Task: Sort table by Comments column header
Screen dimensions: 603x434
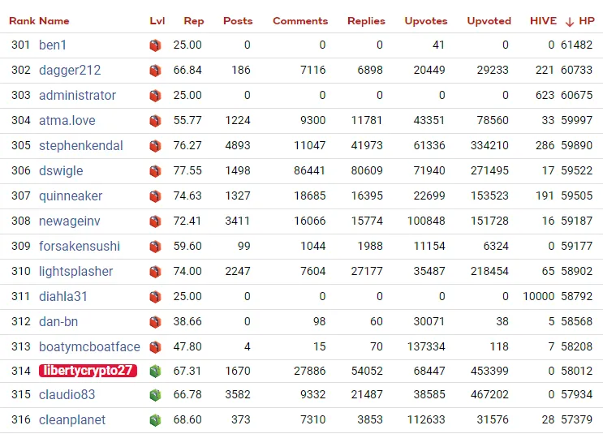Action: (300, 21)
